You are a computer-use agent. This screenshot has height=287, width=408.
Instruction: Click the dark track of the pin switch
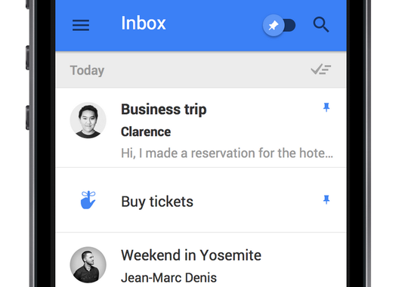289,25
